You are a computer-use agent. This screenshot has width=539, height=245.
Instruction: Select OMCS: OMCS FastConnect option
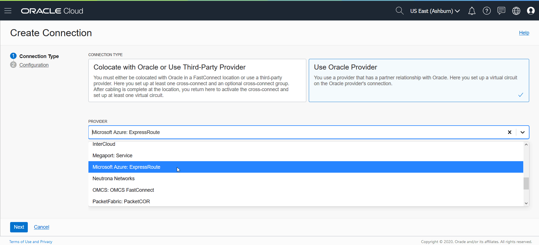click(x=123, y=190)
